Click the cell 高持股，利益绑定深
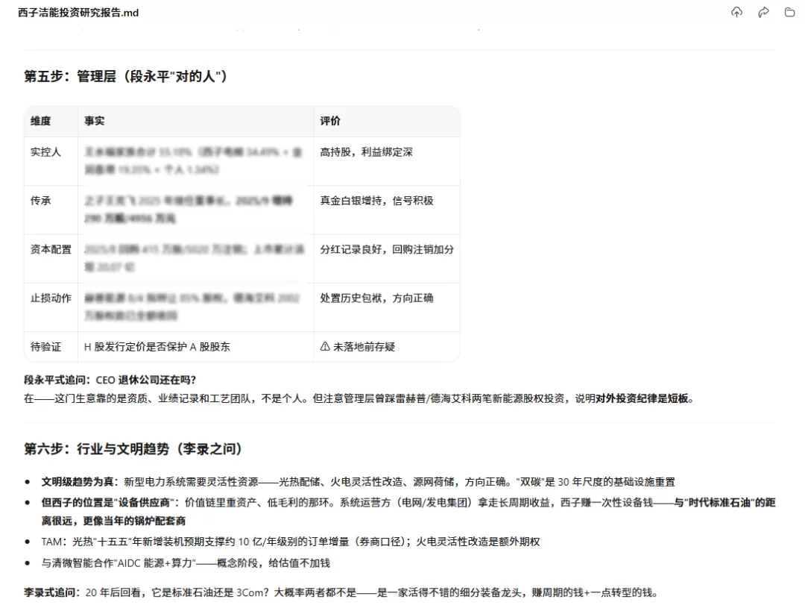 point(367,152)
